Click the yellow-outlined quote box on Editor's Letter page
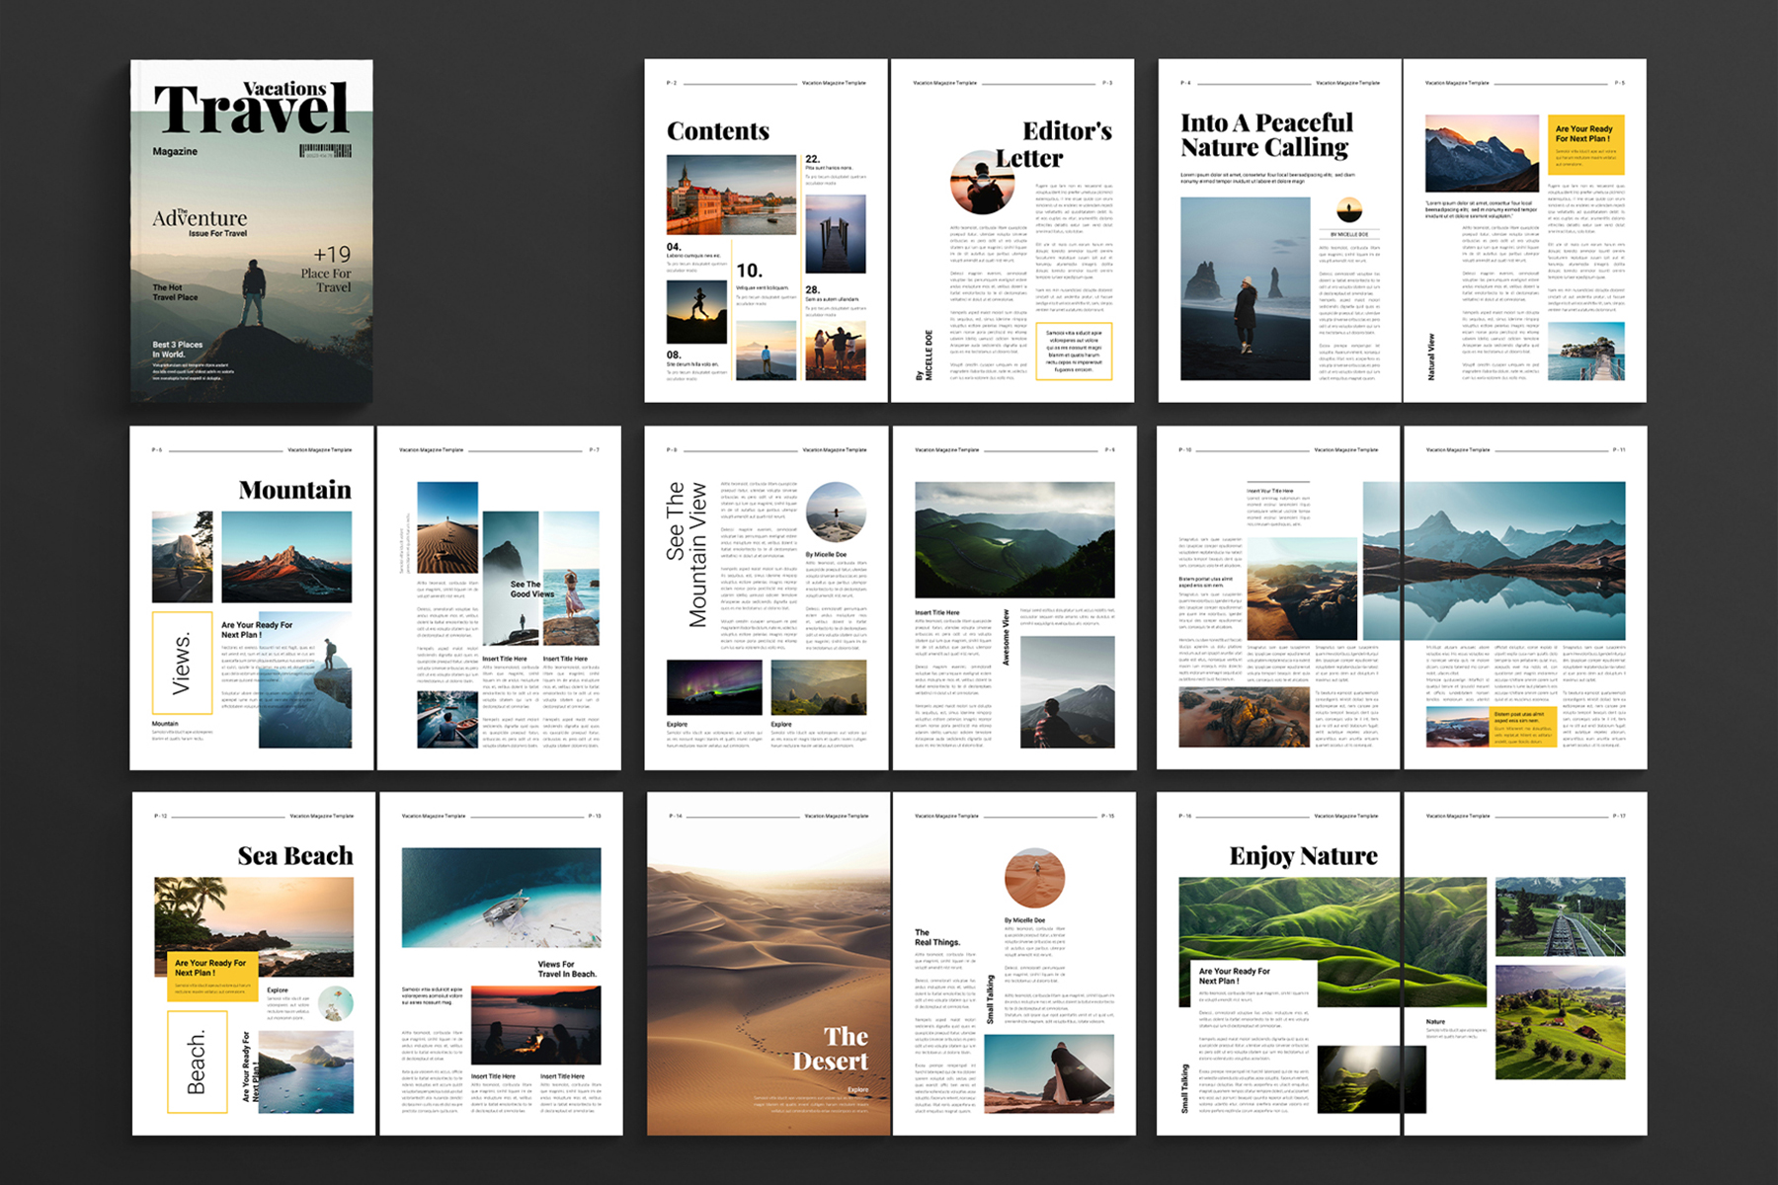This screenshot has height=1185, width=1778. [1073, 351]
